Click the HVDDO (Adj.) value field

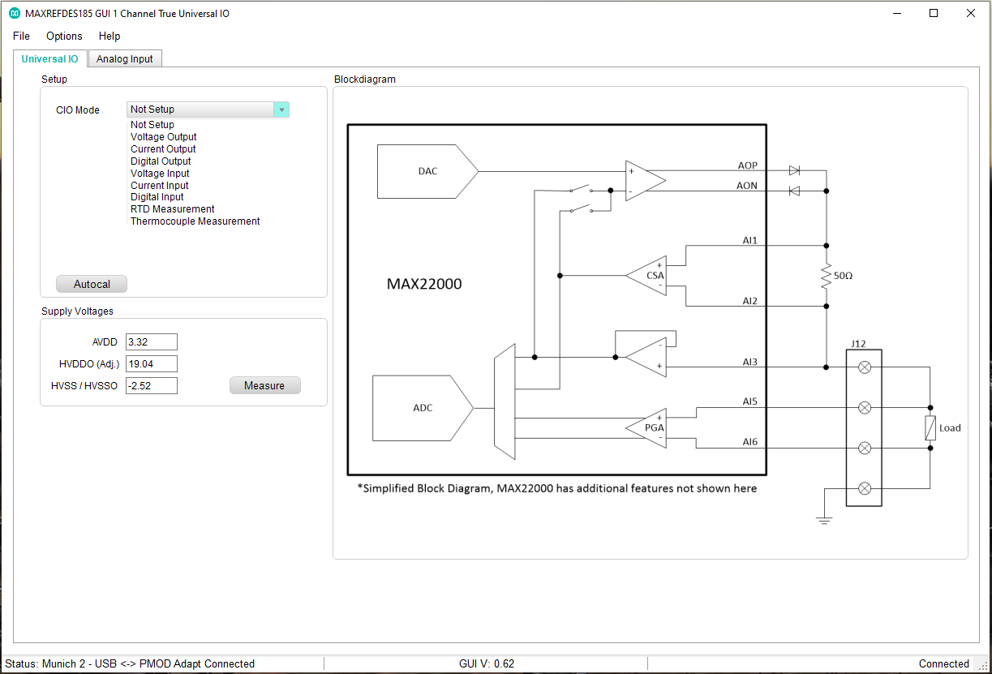click(151, 364)
